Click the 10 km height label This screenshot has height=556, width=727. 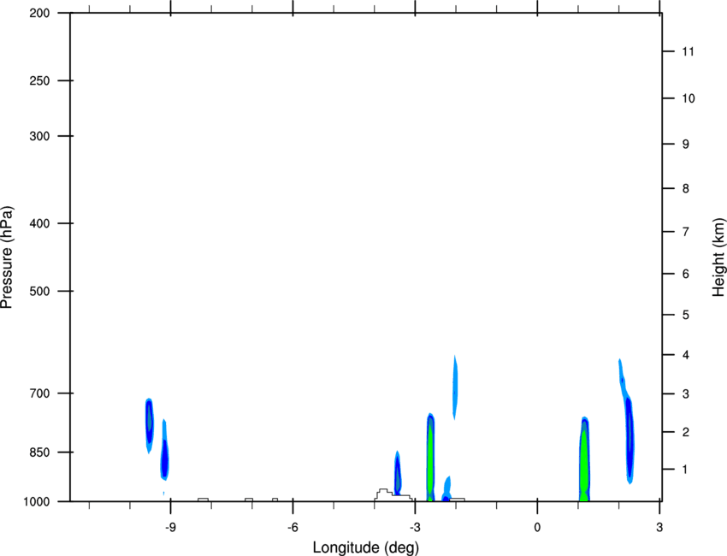point(689,98)
